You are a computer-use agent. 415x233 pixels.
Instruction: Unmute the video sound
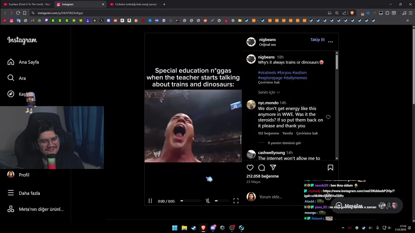pyautogui.click(x=207, y=201)
